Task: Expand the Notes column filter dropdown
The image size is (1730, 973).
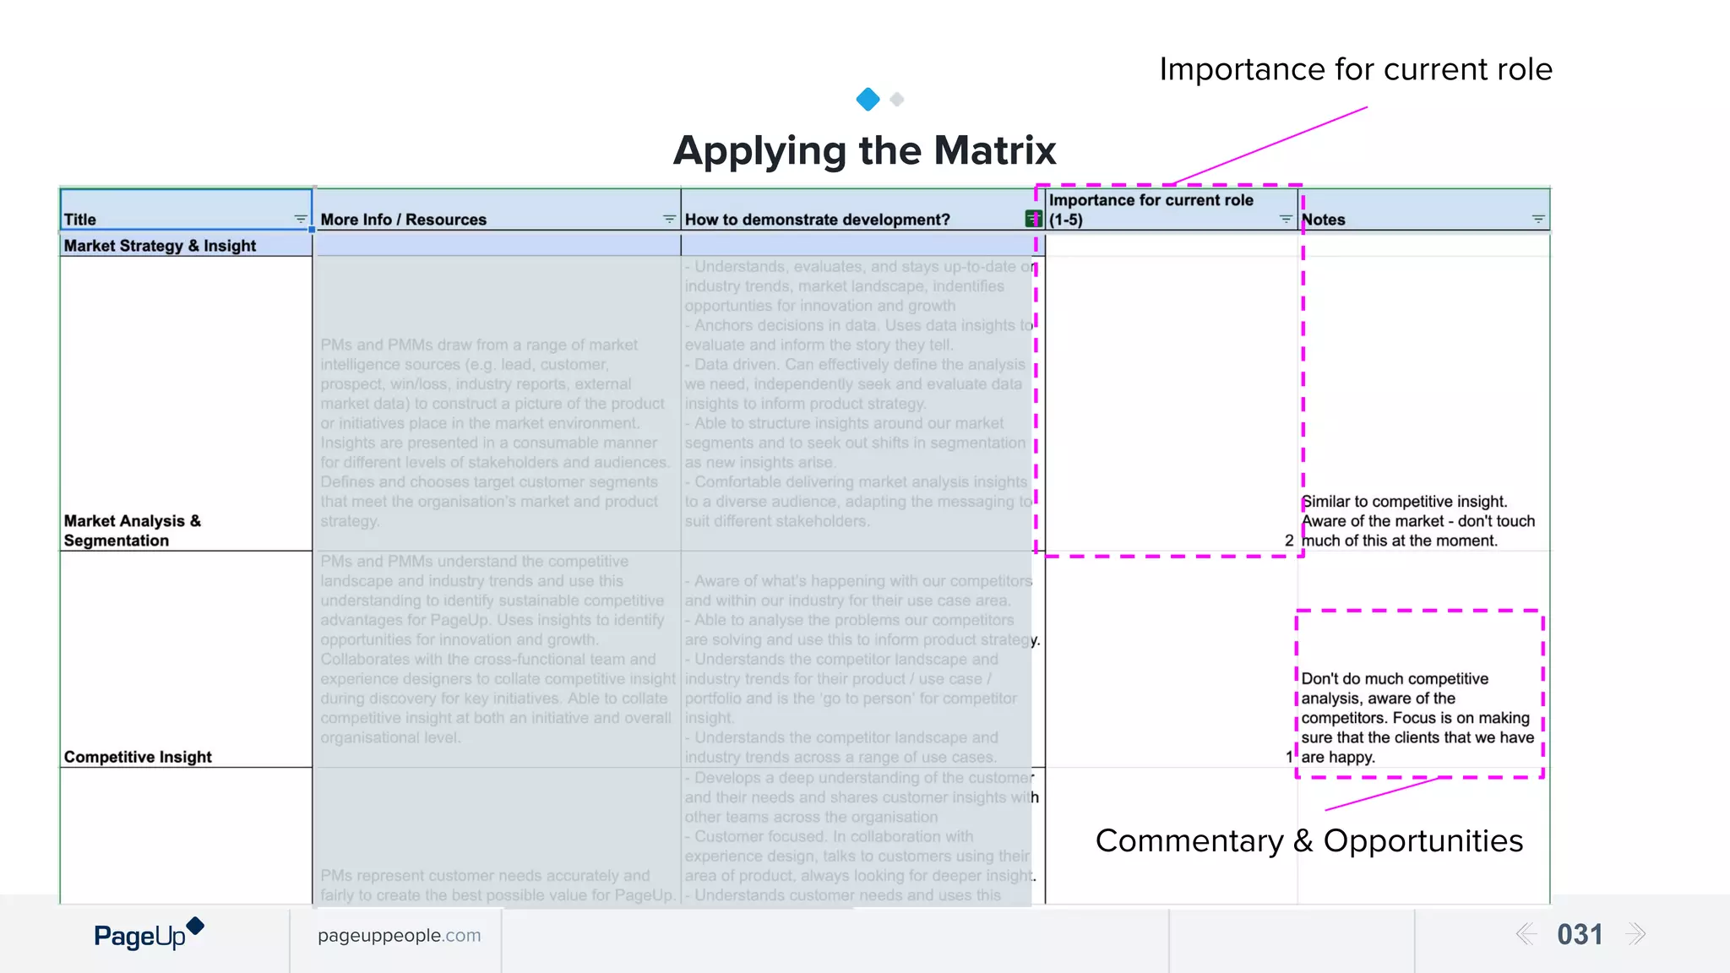Action: click(x=1538, y=220)
